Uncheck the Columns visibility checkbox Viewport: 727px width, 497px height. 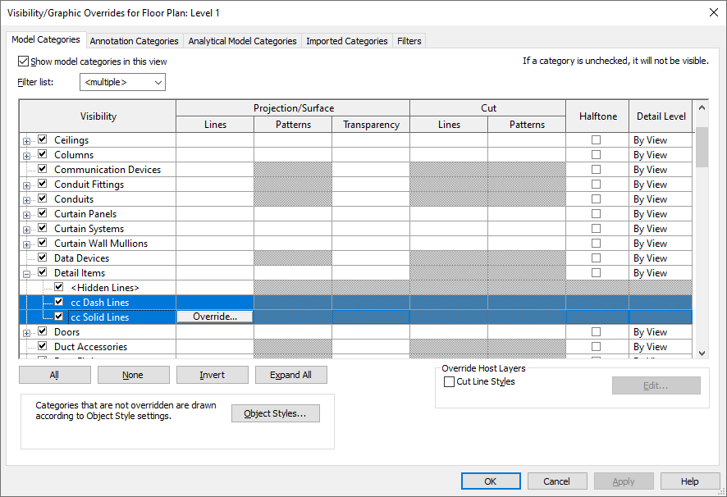click(x=43, y=153)
